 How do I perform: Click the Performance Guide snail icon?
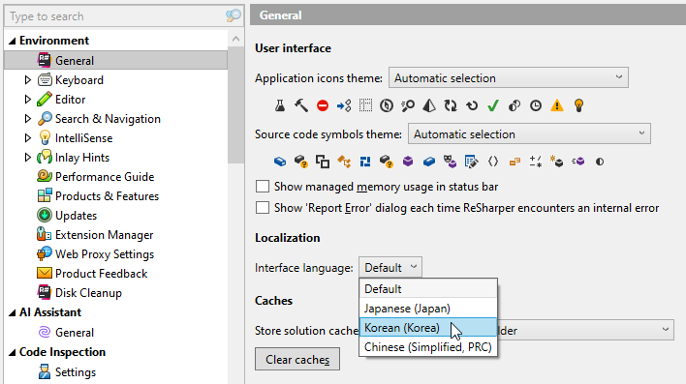(x=45, y=176)
